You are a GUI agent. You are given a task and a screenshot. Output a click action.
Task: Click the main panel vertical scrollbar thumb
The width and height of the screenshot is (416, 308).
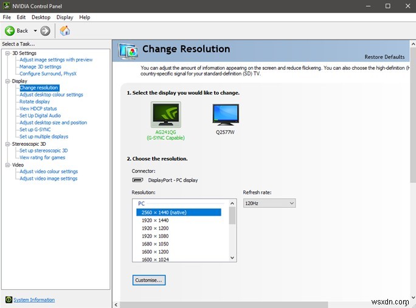tap(413, 115)
